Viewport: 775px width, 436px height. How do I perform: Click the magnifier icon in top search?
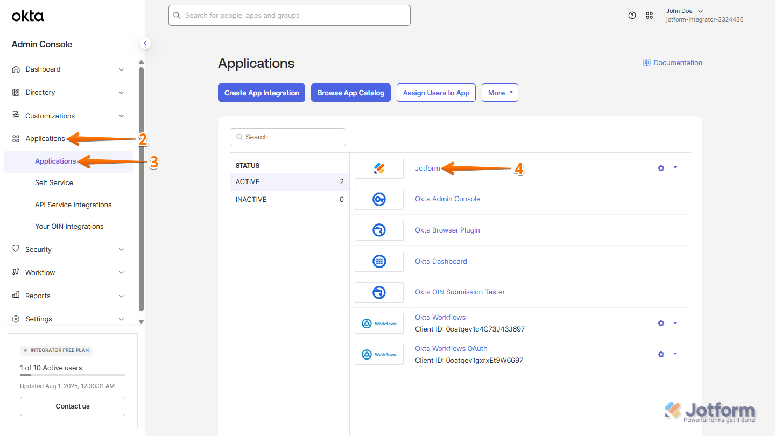point(177,16)
